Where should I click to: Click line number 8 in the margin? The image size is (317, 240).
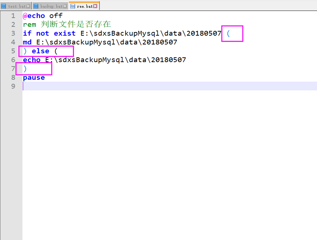coord(13,78)
